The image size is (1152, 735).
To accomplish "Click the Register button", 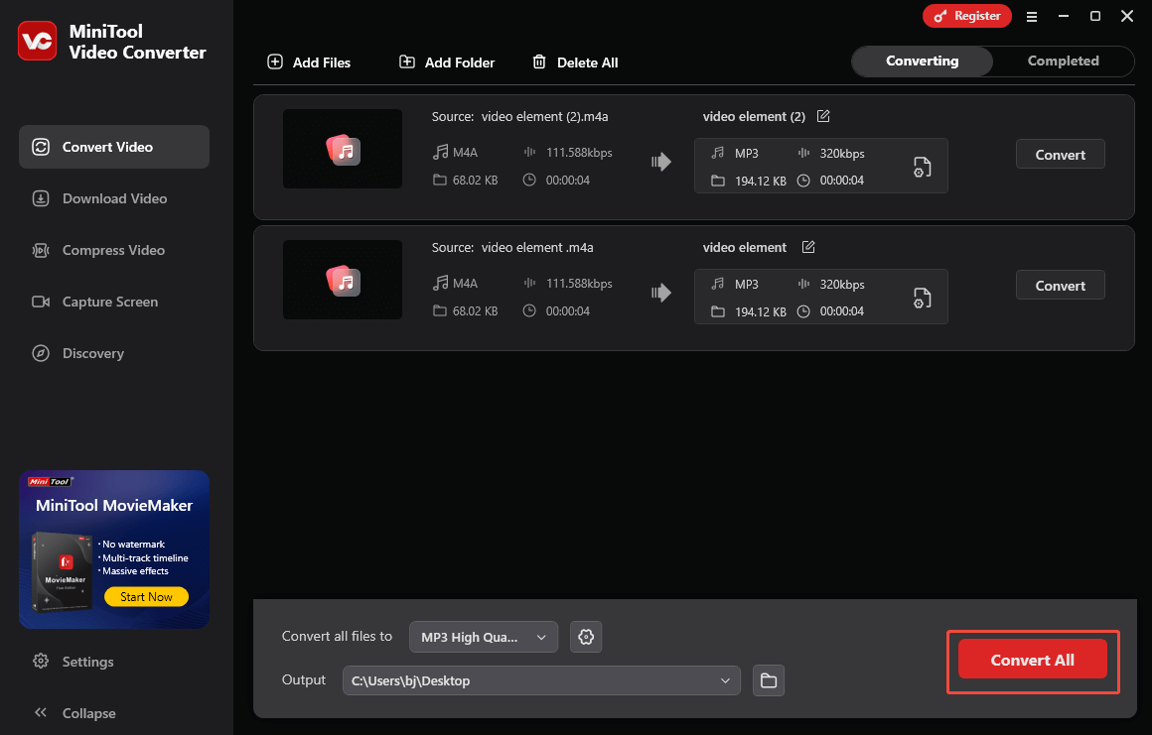I will 967,16.
